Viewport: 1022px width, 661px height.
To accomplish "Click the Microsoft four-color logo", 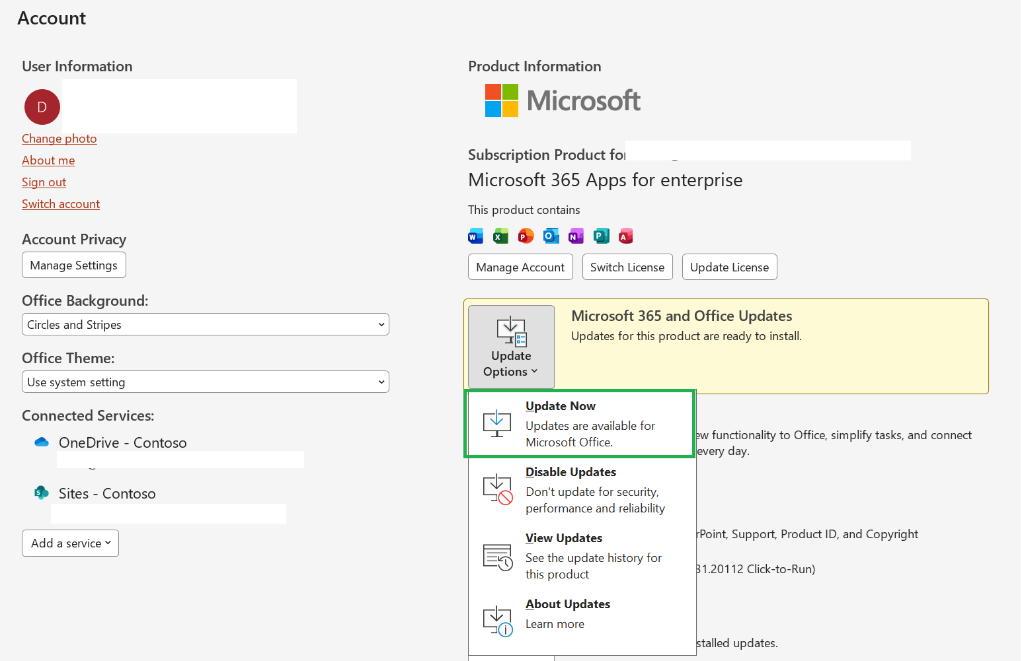I will (x=502, y=100).
